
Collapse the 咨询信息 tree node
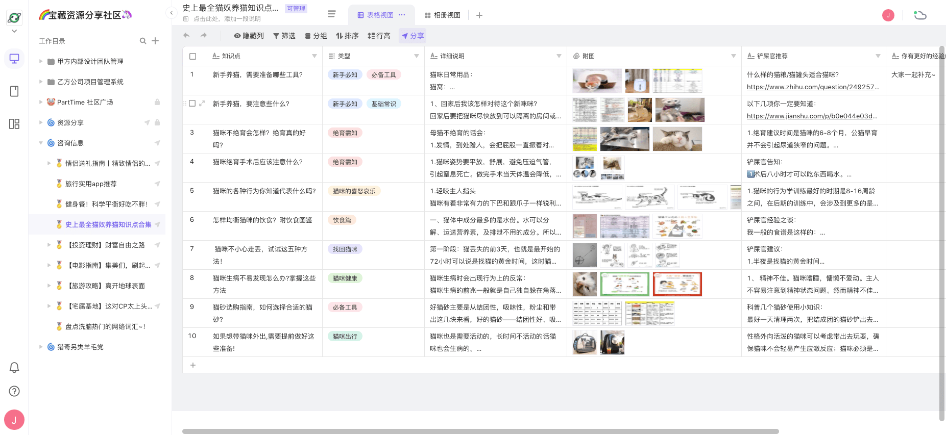41,143
